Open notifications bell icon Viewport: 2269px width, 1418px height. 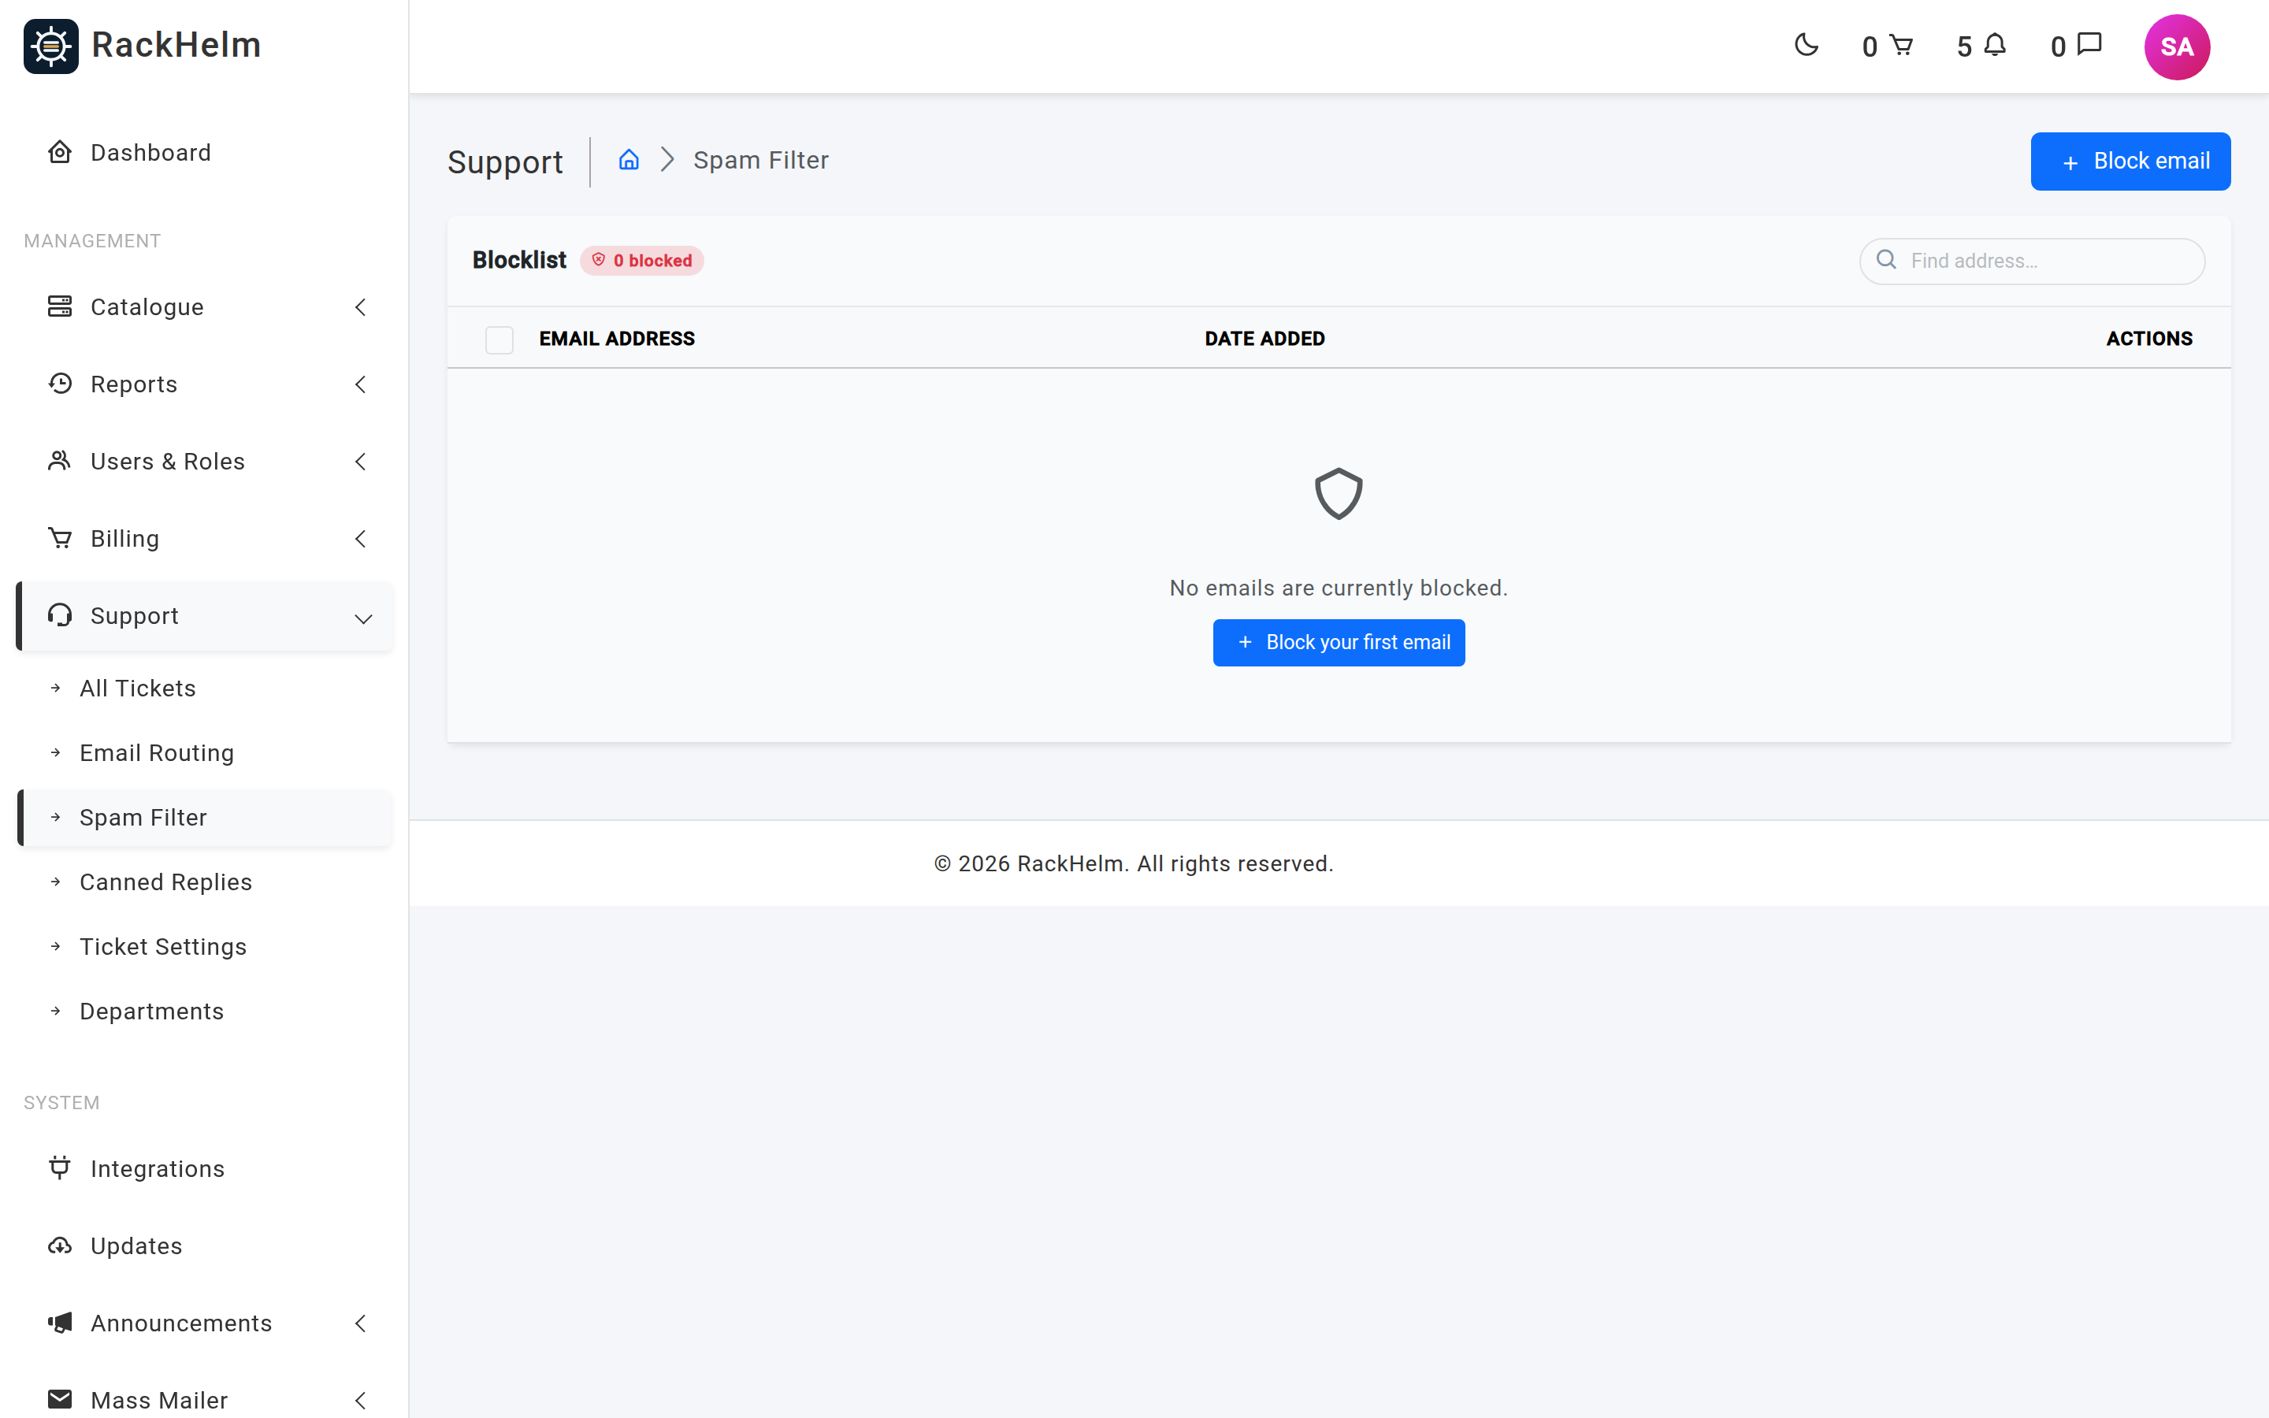tap(1995, 45)
